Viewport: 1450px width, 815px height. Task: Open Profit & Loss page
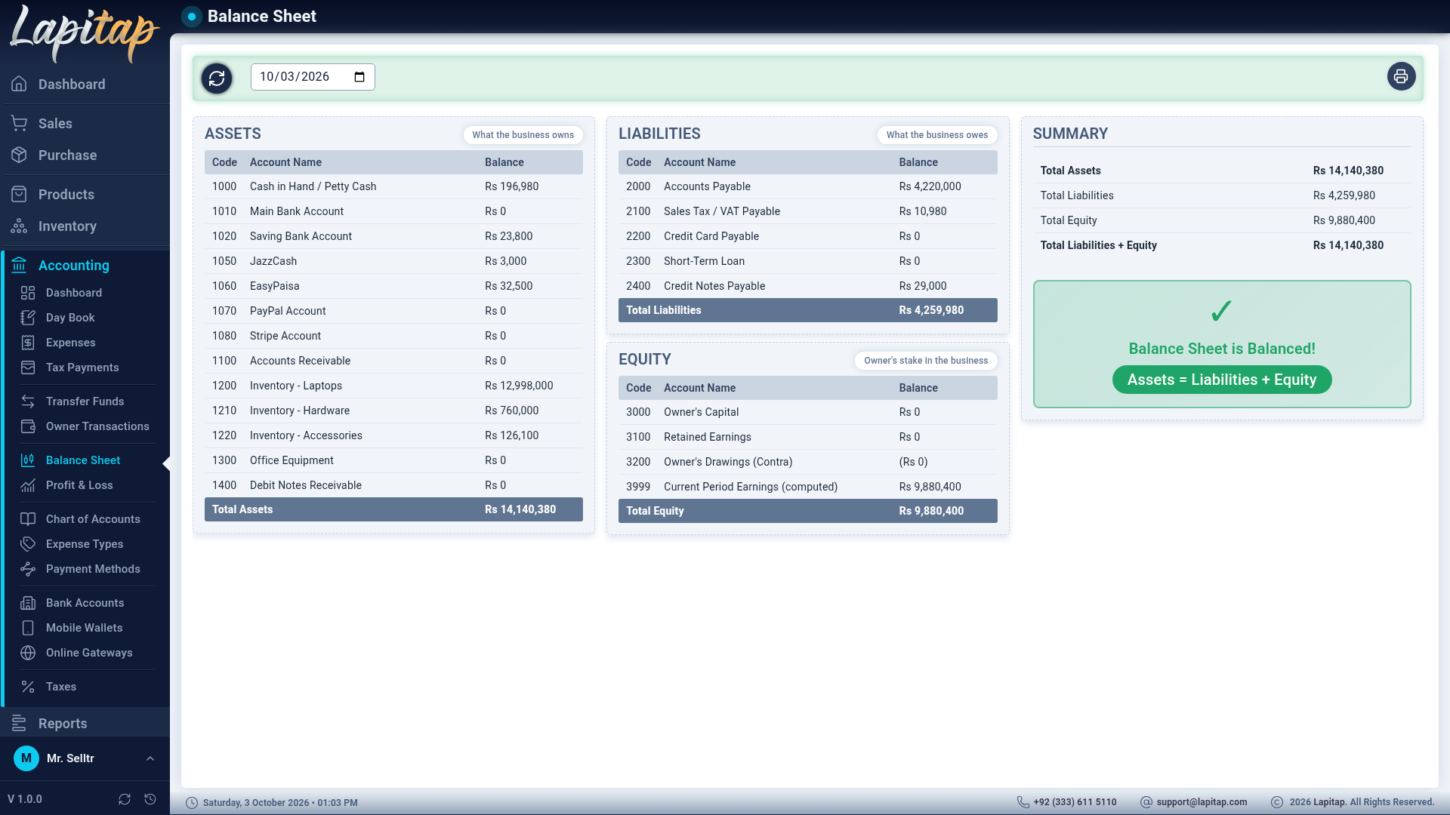pyautogui.click(x=79, y=485)
